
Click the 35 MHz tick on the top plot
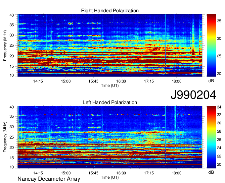pyautogui.click(x=12, y=25)
